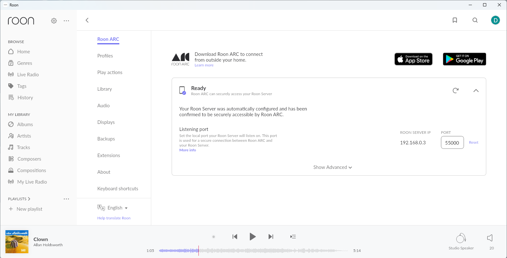Open Tags in sidebar

point(17,86)
